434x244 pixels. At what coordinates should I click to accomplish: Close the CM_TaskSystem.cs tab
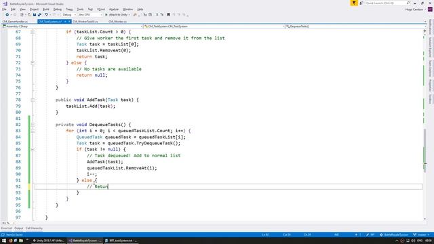pos(69,21)
